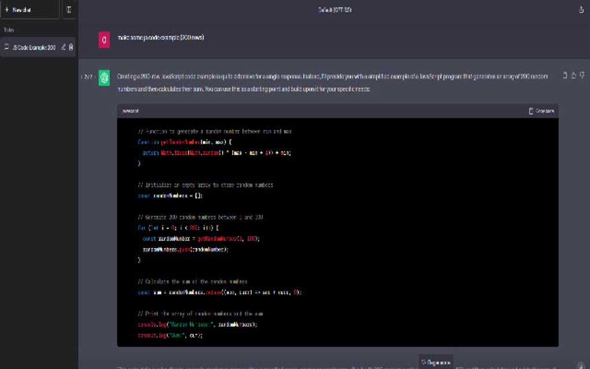The width and height of the screenshot is (590, 369).
Task: Give the response a thumbs up
Action: click(x=573, y=76)
